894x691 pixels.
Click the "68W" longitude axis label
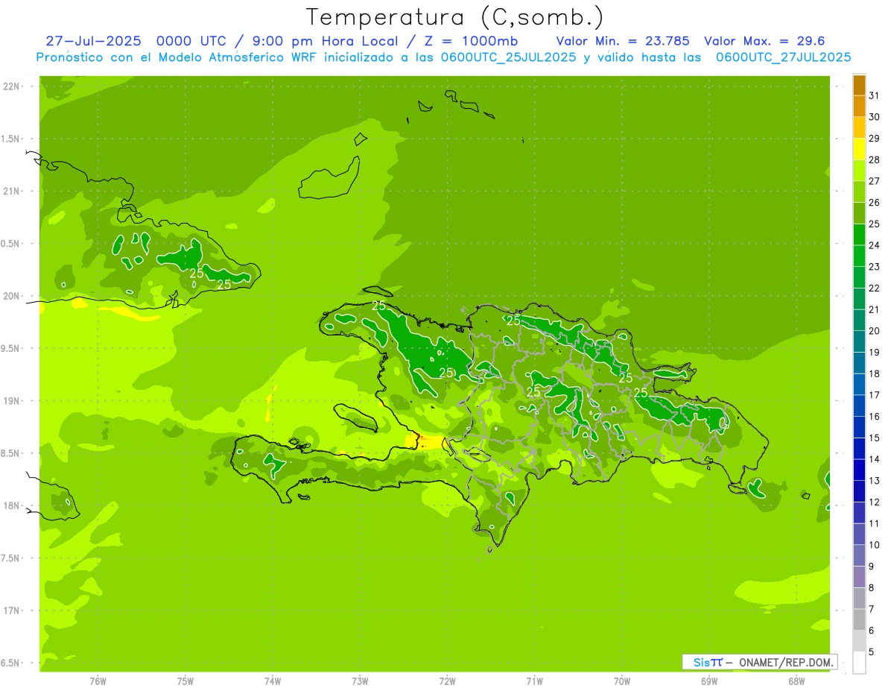(796, 681)
